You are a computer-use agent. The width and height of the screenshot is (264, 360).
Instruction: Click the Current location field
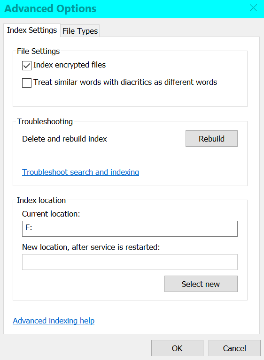pos(130,229)
